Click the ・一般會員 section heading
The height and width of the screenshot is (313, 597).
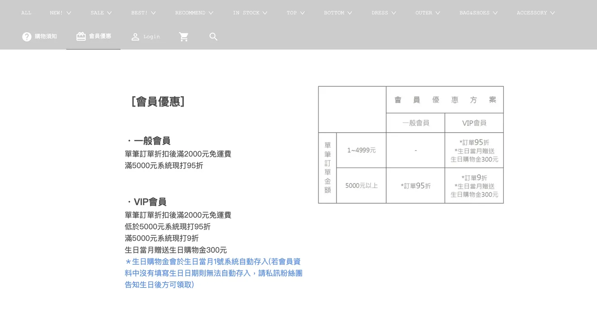point(148,141)
